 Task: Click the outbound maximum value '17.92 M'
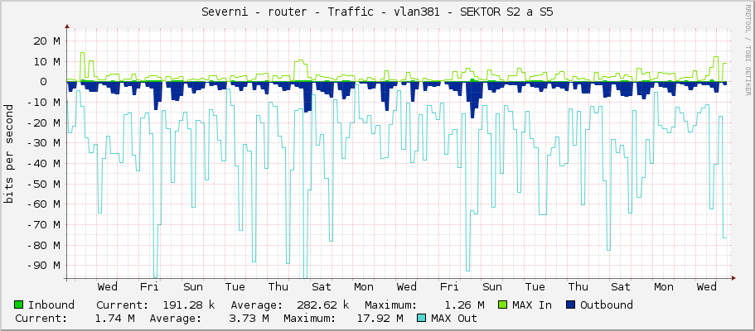pos(380,318)
